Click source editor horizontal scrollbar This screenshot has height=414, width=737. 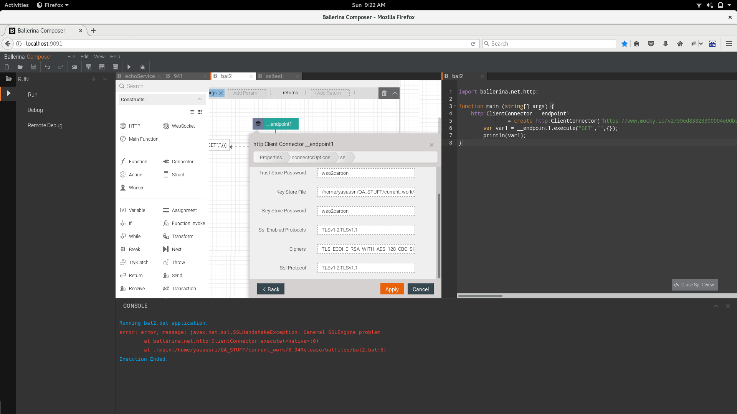click(480, 296)
